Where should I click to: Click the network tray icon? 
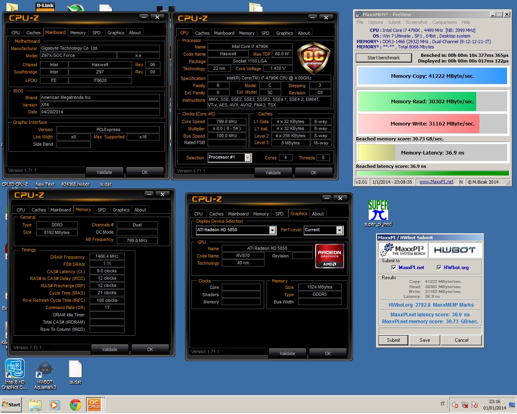point(465,405)
